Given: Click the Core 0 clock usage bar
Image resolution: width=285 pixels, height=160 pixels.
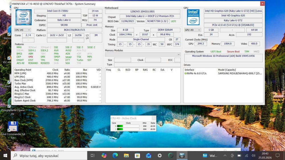Looking at the screenshot, I should click(128, 126).
